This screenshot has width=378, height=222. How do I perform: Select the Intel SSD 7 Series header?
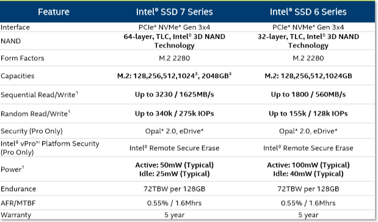coord(174,12)
